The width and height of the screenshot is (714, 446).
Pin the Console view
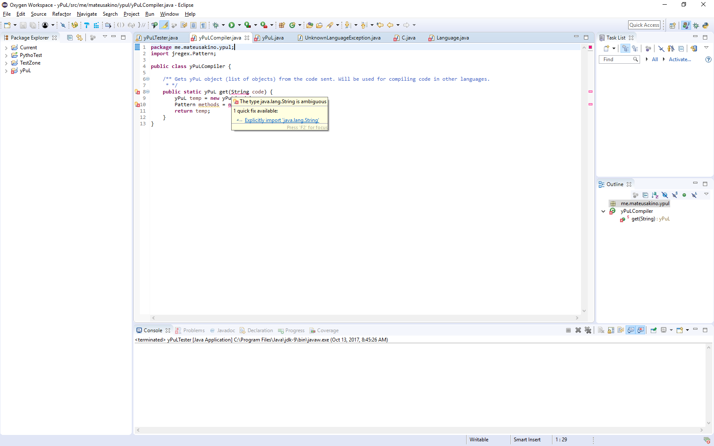654,330
